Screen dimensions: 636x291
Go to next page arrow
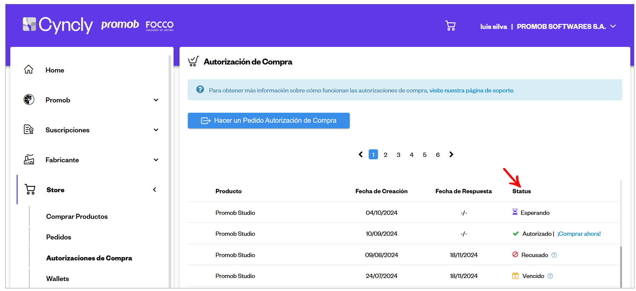(451, 154)
